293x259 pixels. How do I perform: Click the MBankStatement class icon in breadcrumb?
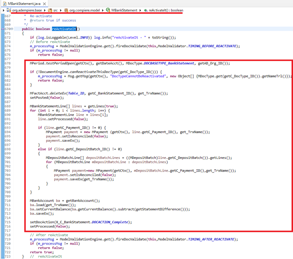(108, 10)
